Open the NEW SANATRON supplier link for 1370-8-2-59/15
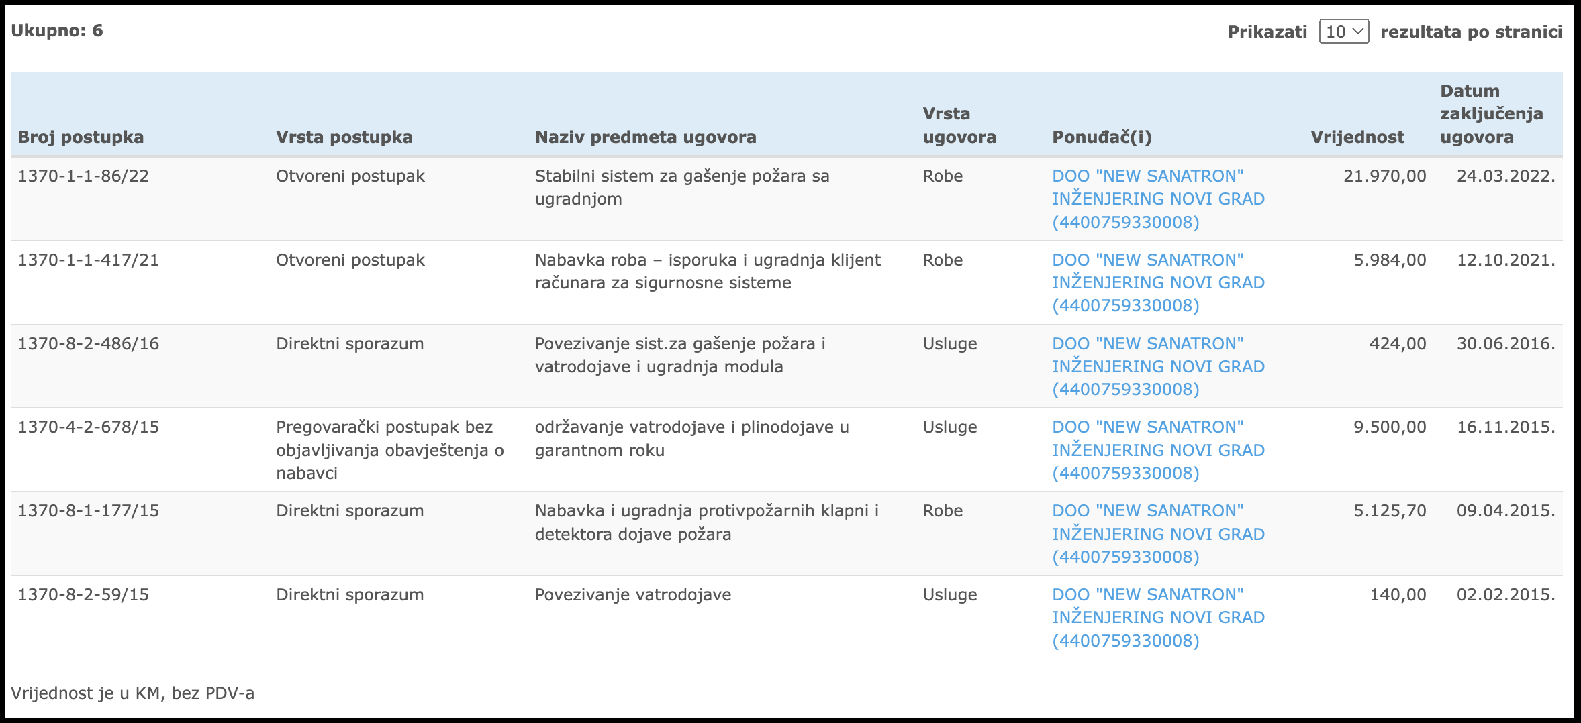 [1158, 618]
